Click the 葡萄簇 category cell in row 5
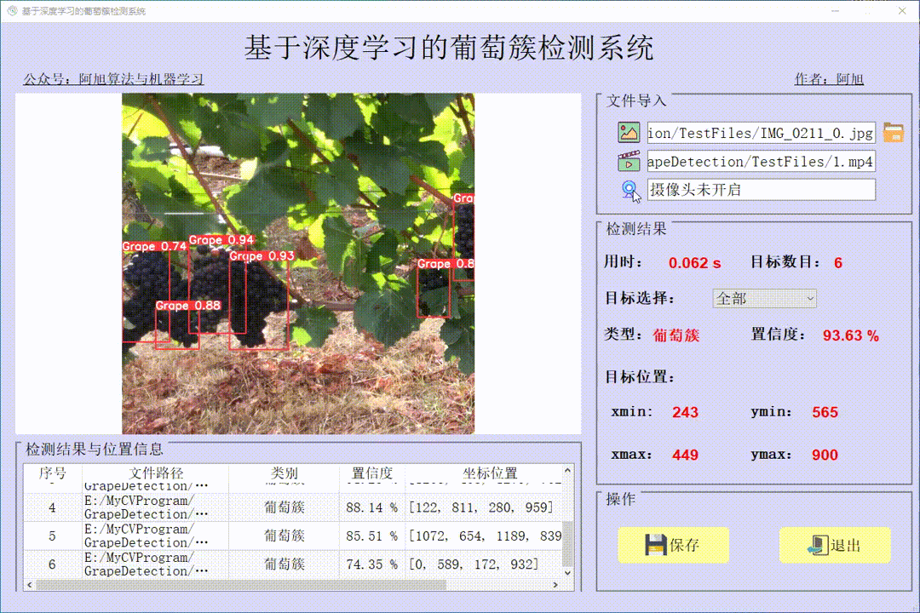Image resolution: width=920 pixels, height=613 pixels. (284, 536)
